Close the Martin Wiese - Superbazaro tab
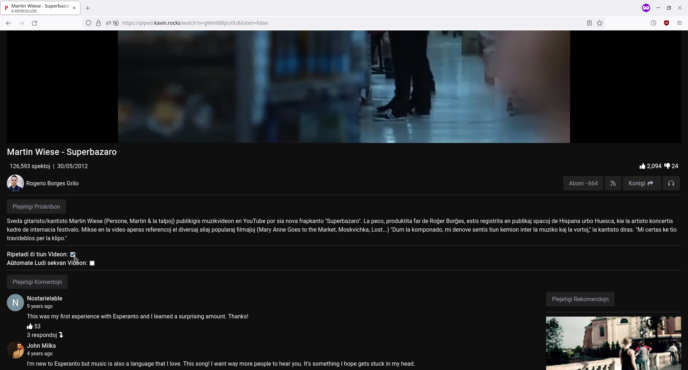Image resolution: width=688 pixels, height=370 pixels. coord(74,8)
